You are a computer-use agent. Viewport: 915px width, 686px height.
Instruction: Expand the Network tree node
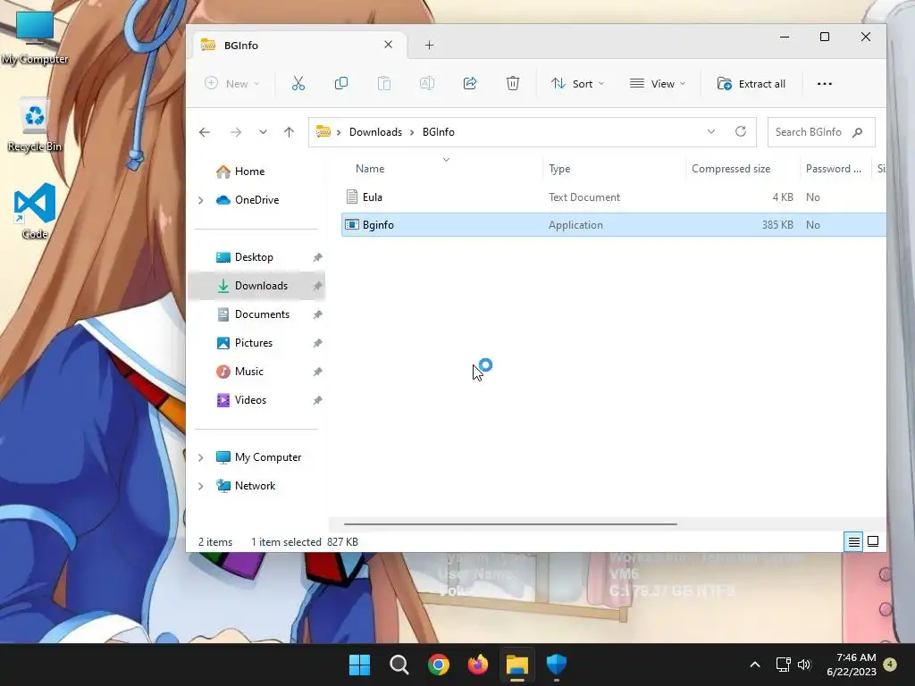(x=201, y=486)
